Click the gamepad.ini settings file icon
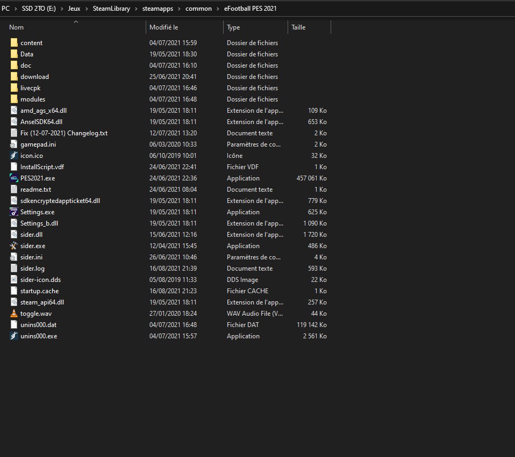 (14, 144)
